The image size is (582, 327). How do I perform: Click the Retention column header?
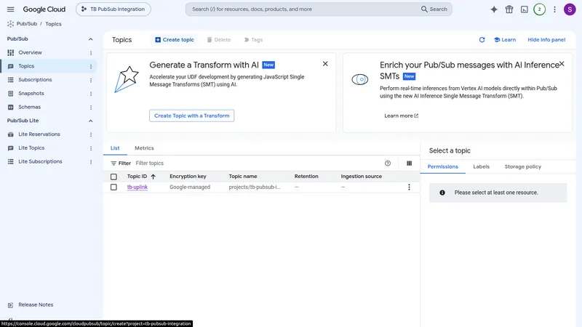306,177
